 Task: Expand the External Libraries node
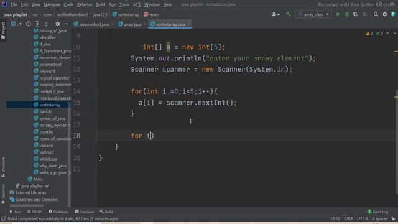28,193
